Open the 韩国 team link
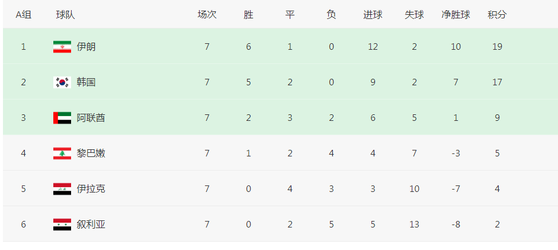Screen dimensions: 558x250 coord(86,82)
